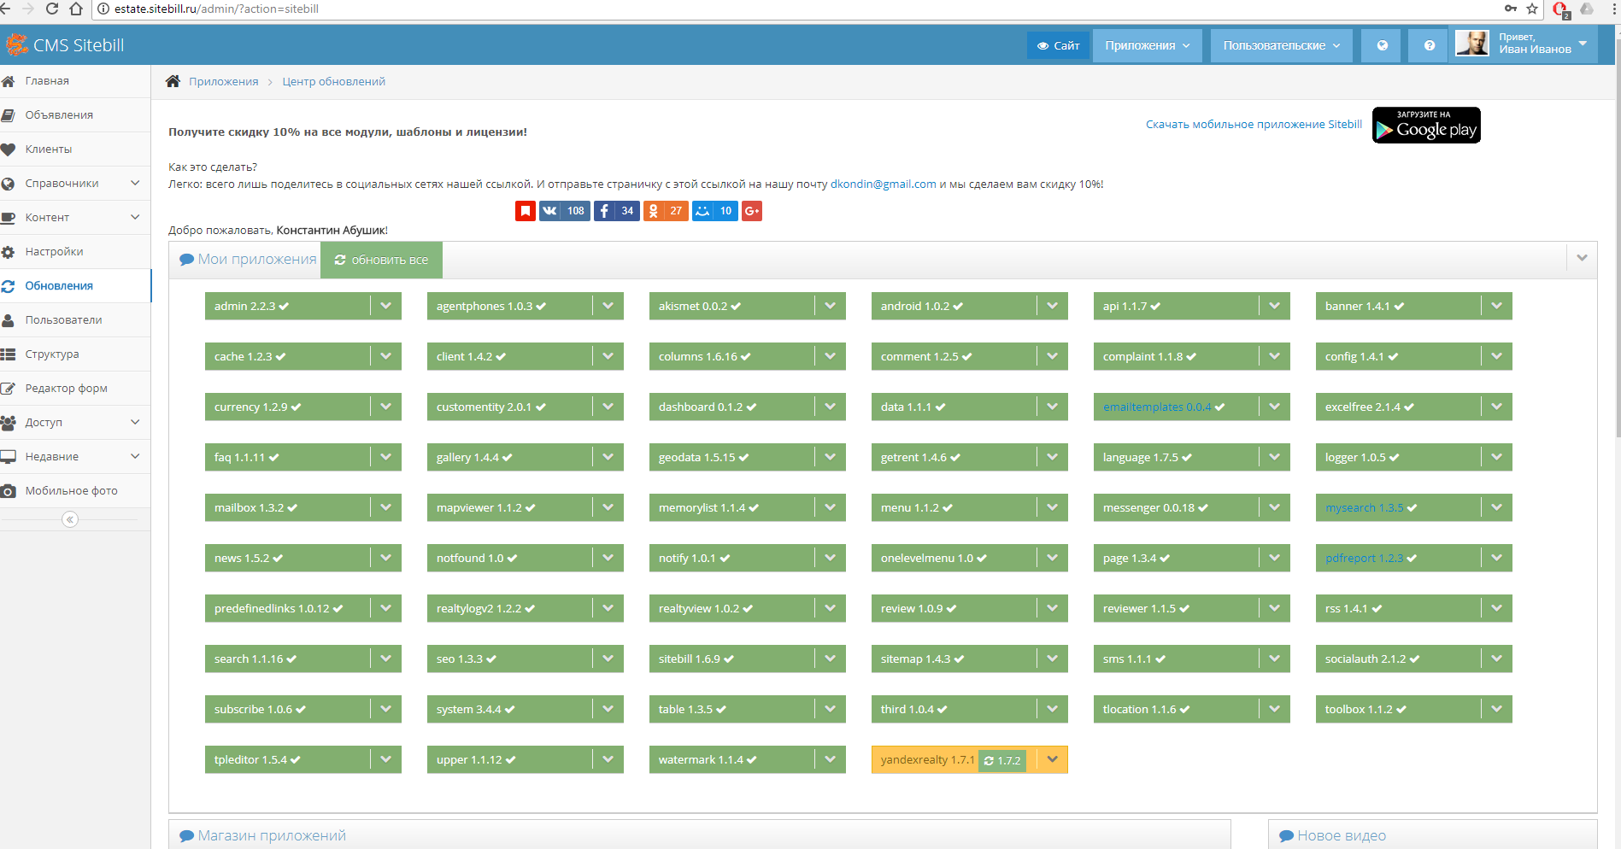Click the dkondin@gmail.com email link
The image size is (1621, 849).
coord(883,184)
